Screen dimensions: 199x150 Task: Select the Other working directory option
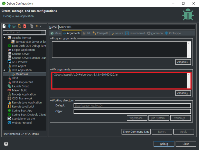click(x=59, y=111)
